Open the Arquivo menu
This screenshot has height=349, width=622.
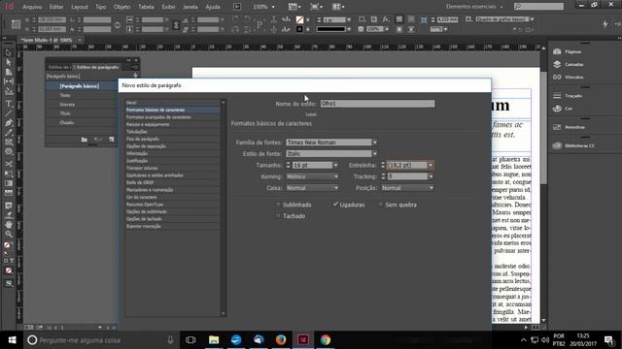point(32,7)
